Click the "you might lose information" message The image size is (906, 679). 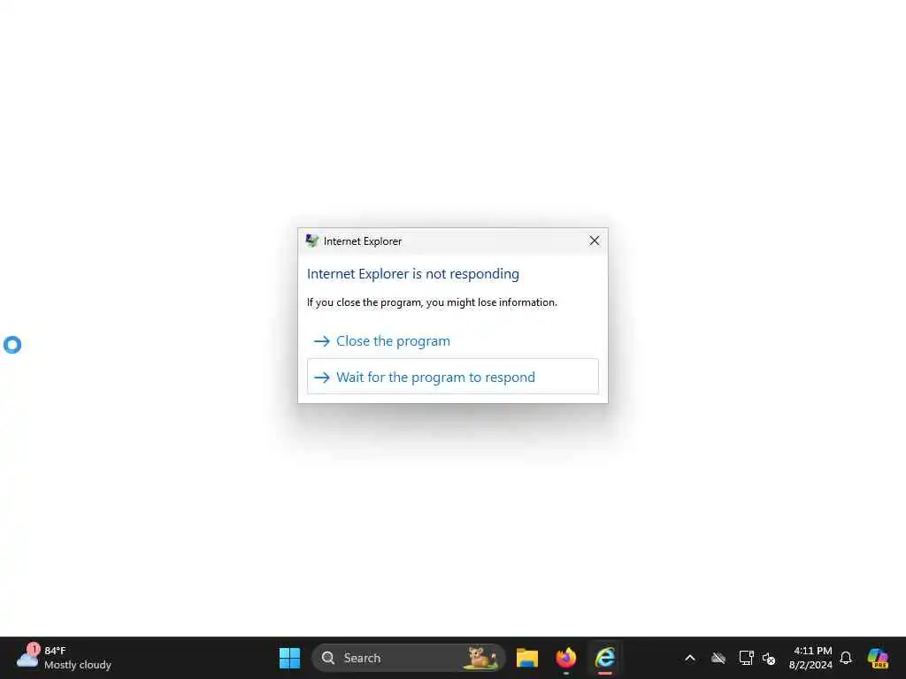pos(432,302)
